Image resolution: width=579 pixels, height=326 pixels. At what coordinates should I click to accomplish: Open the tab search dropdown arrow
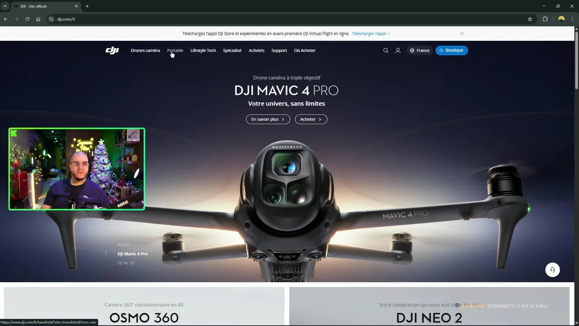(x=5, y=6)
